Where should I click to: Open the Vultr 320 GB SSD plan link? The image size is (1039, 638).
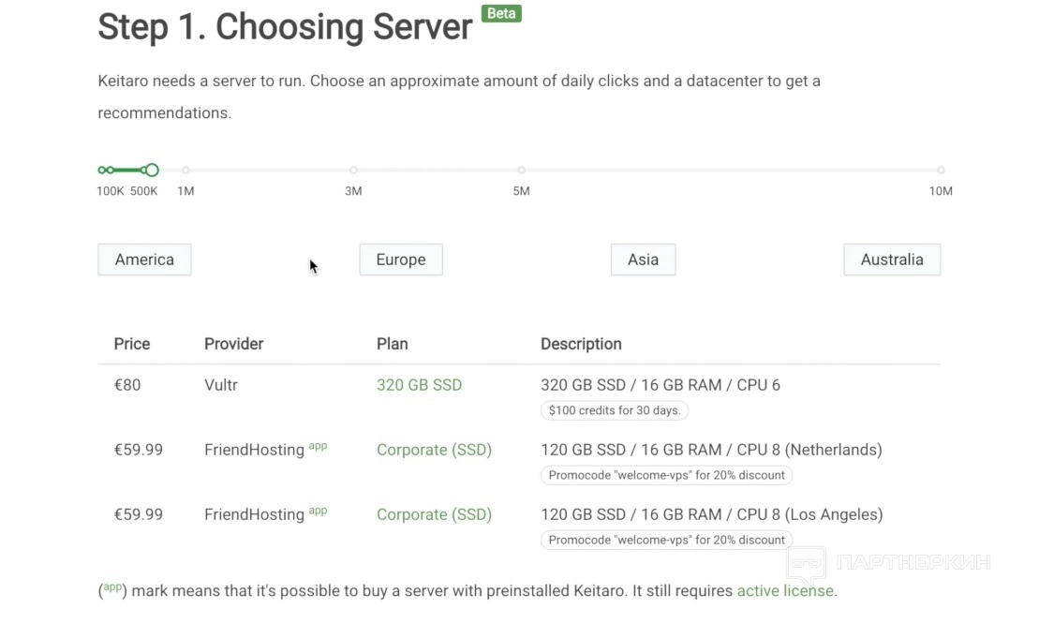tap(419, 385)
